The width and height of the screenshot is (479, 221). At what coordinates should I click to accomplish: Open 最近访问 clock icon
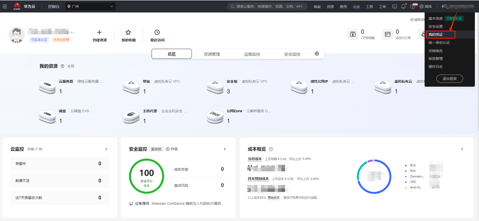tap(157, 32)
